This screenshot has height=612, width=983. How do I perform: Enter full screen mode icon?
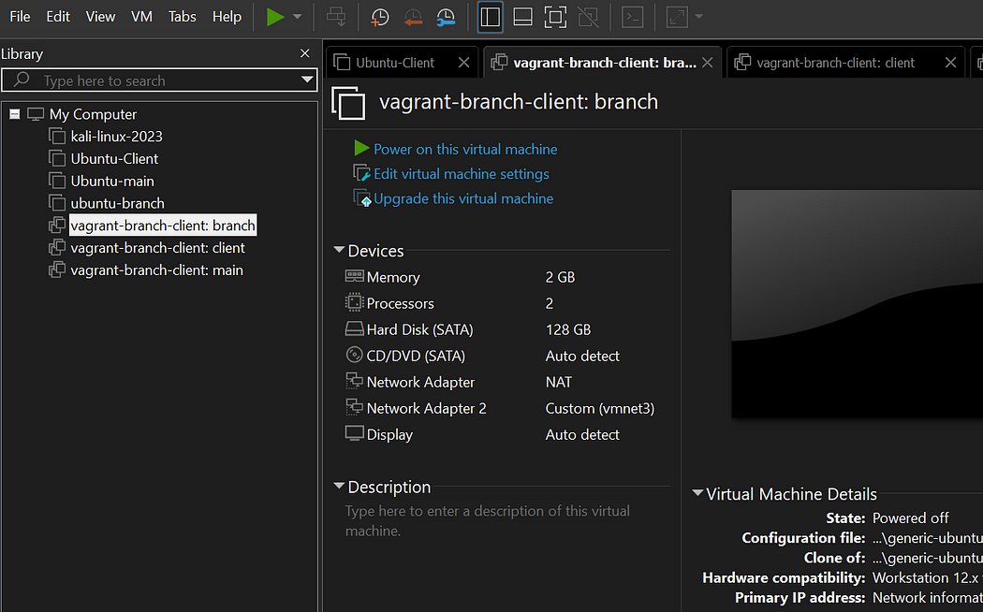click(555, 17)
